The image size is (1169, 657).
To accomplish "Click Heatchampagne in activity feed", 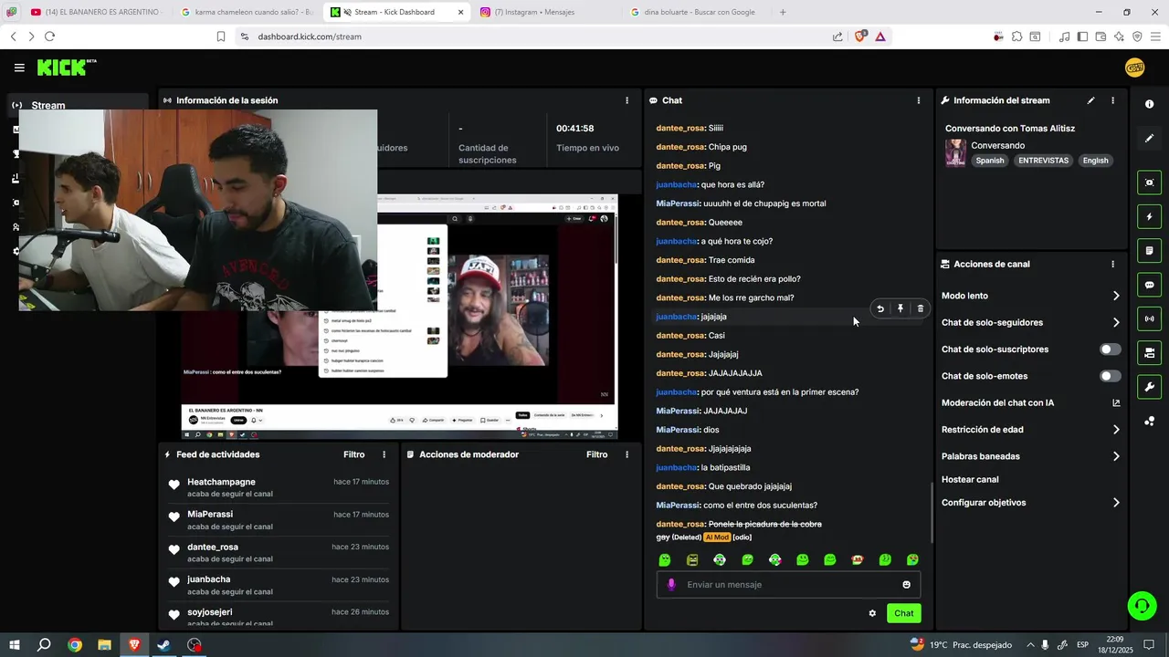I will click(221, 482).
